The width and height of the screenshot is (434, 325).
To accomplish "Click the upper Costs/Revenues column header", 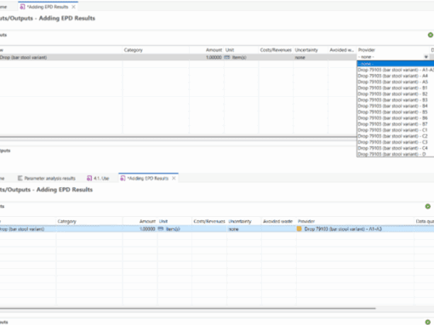I will 276,50.
